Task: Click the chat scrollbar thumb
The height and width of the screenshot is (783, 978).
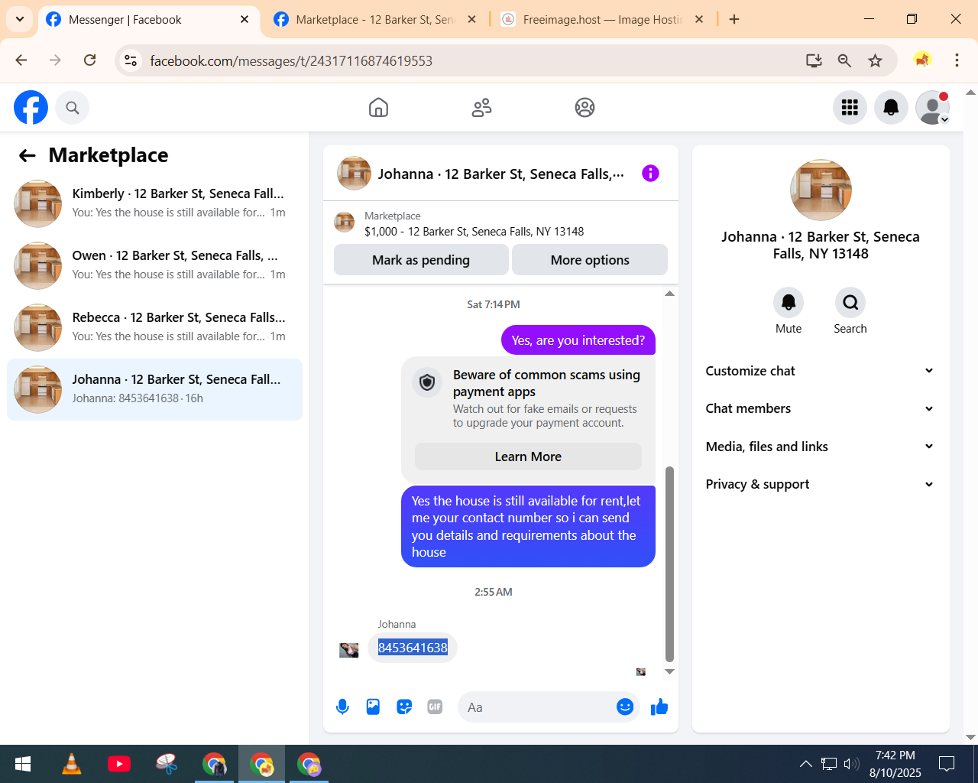Action: 670,564
